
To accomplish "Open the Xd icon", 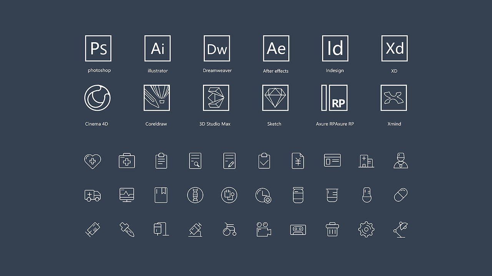I will 394,48.
